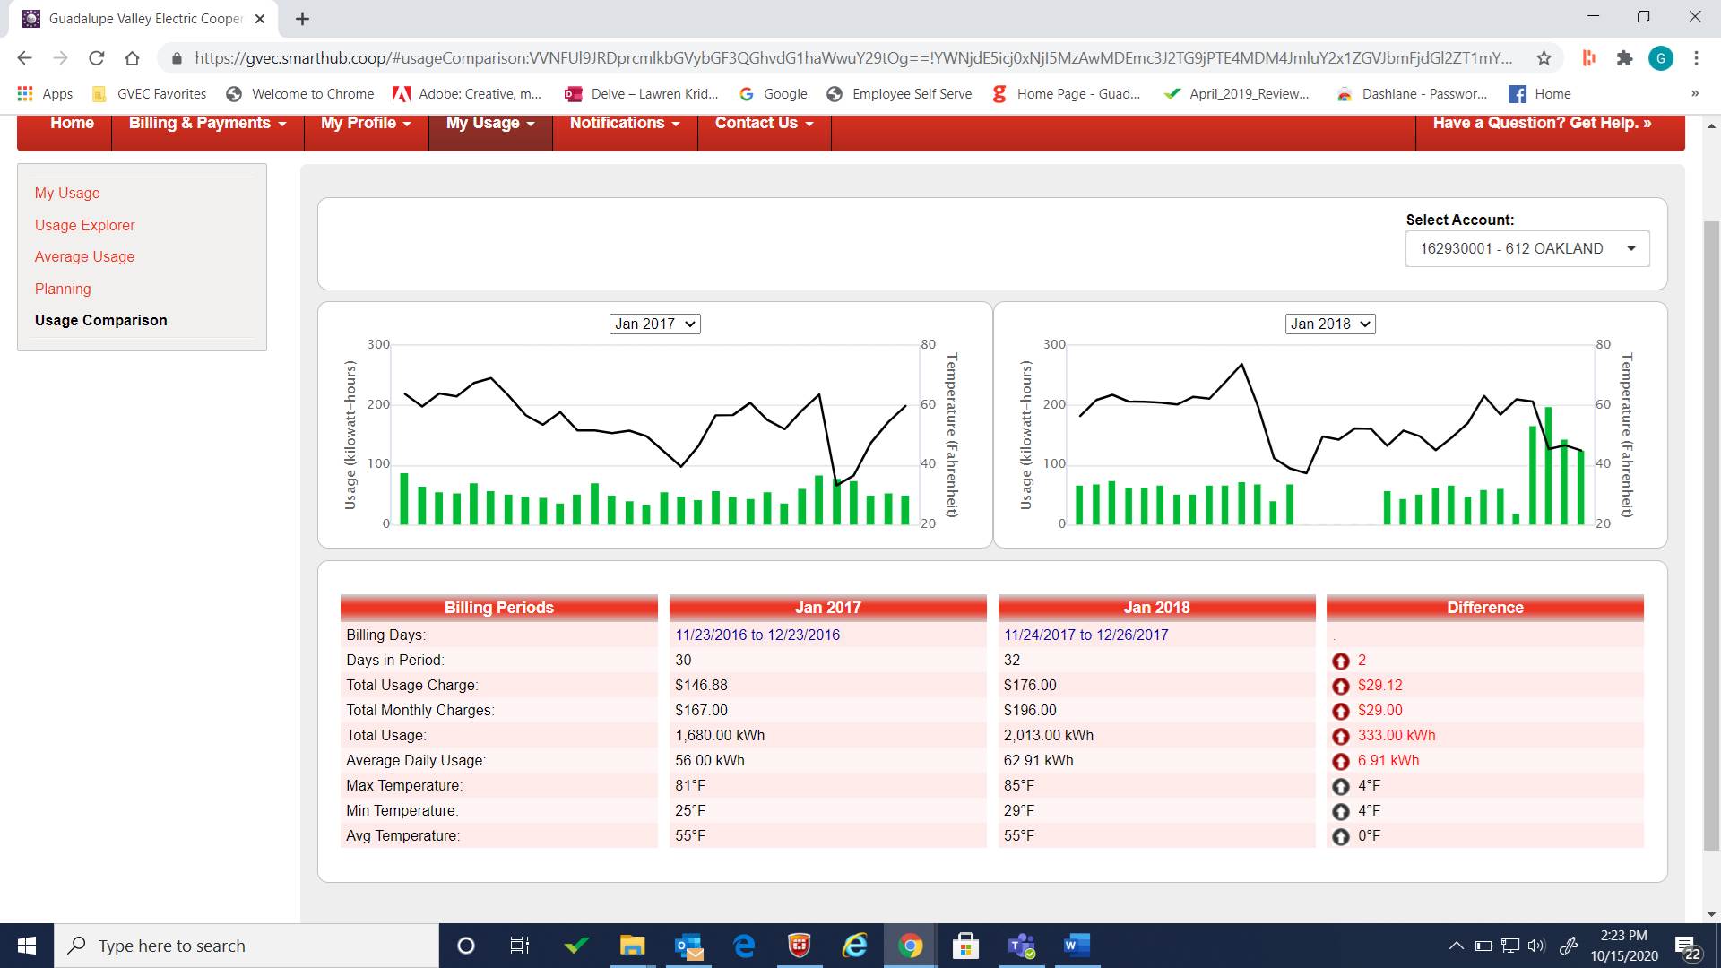
Task: Click the Home navigation item
Action: pos(72,124)
